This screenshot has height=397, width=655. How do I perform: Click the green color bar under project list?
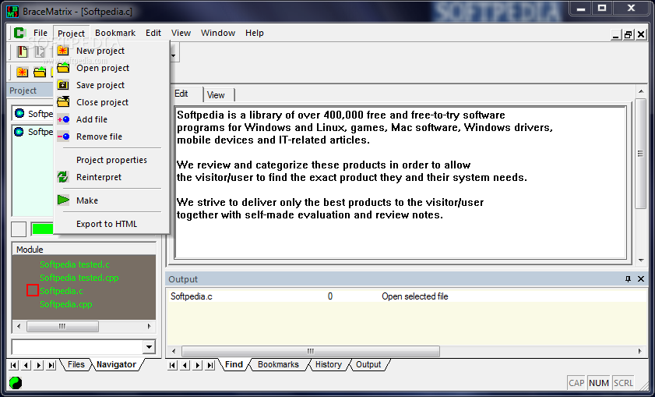pyautogui.click(x=43, y=229)
